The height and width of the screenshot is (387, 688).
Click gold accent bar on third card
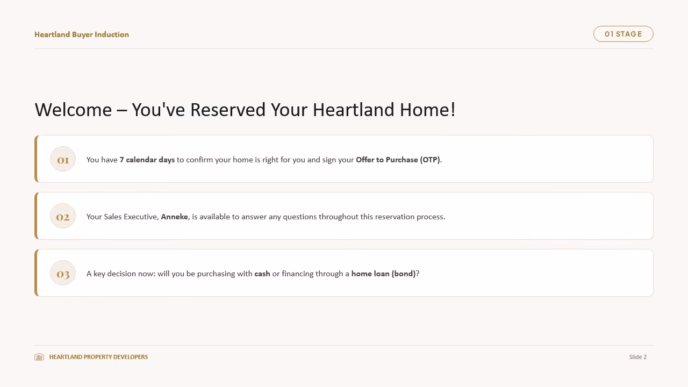[x=36, y=273]
